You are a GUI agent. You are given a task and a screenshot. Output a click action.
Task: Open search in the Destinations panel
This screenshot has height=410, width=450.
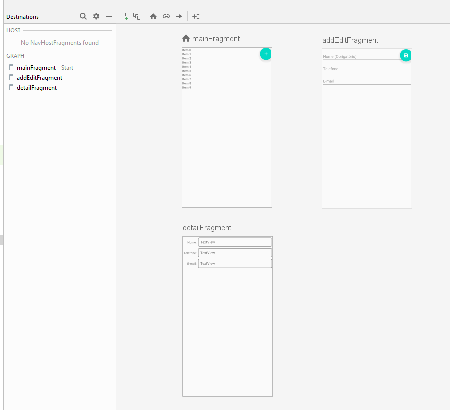pos(83,16)
